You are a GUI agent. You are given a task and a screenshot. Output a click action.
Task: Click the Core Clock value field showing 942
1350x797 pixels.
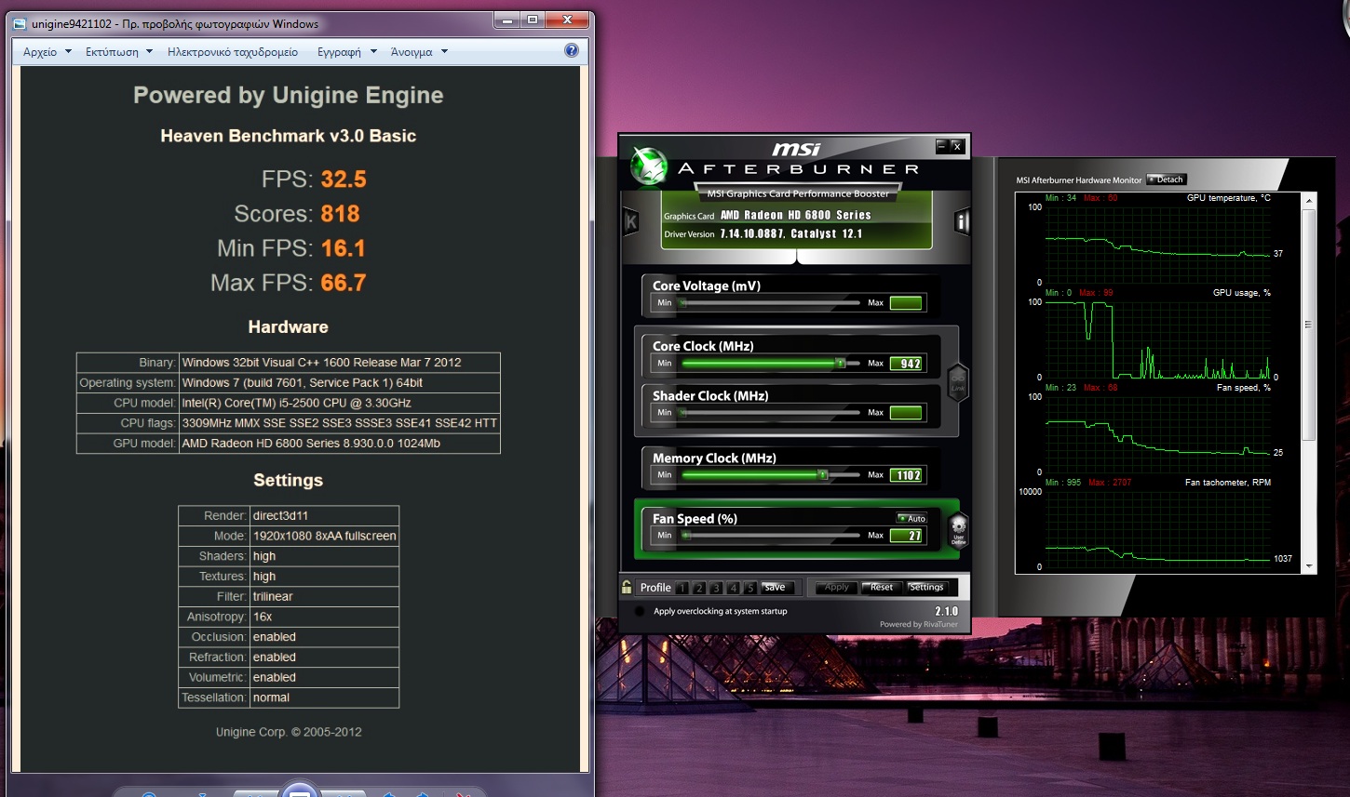tap(906, 364)
